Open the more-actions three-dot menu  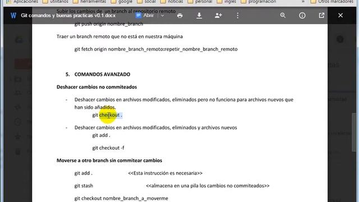[237, 15]
